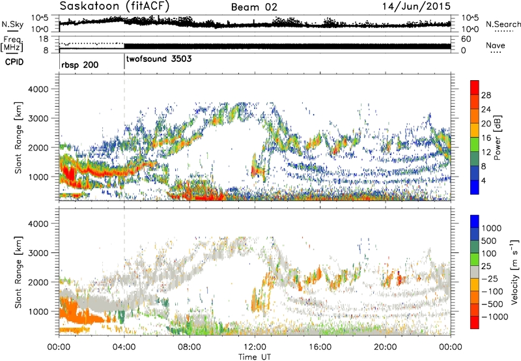Click Nave axis tick '60'
This screenshot has width=521, height=361.
click(466, 39)
